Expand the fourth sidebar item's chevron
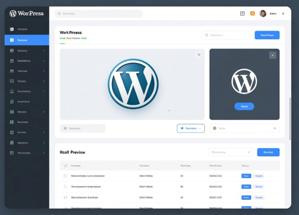The height and width of the screenshot is (215, 299). pos(44,61)
